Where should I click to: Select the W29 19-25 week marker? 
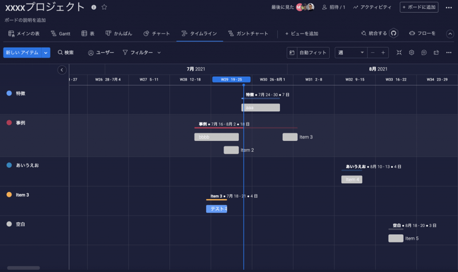pyautogui.click(x=231, y=80)
